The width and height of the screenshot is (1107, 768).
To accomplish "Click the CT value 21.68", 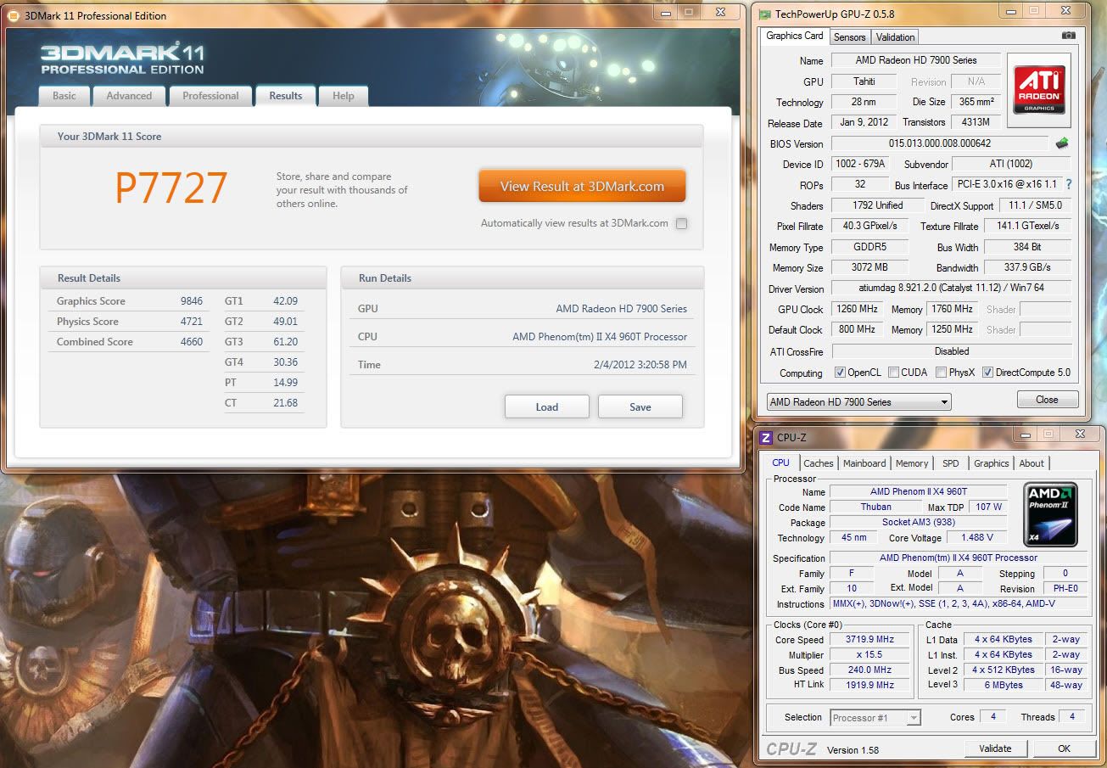I will pyautogui.click(x=285, y=403).
